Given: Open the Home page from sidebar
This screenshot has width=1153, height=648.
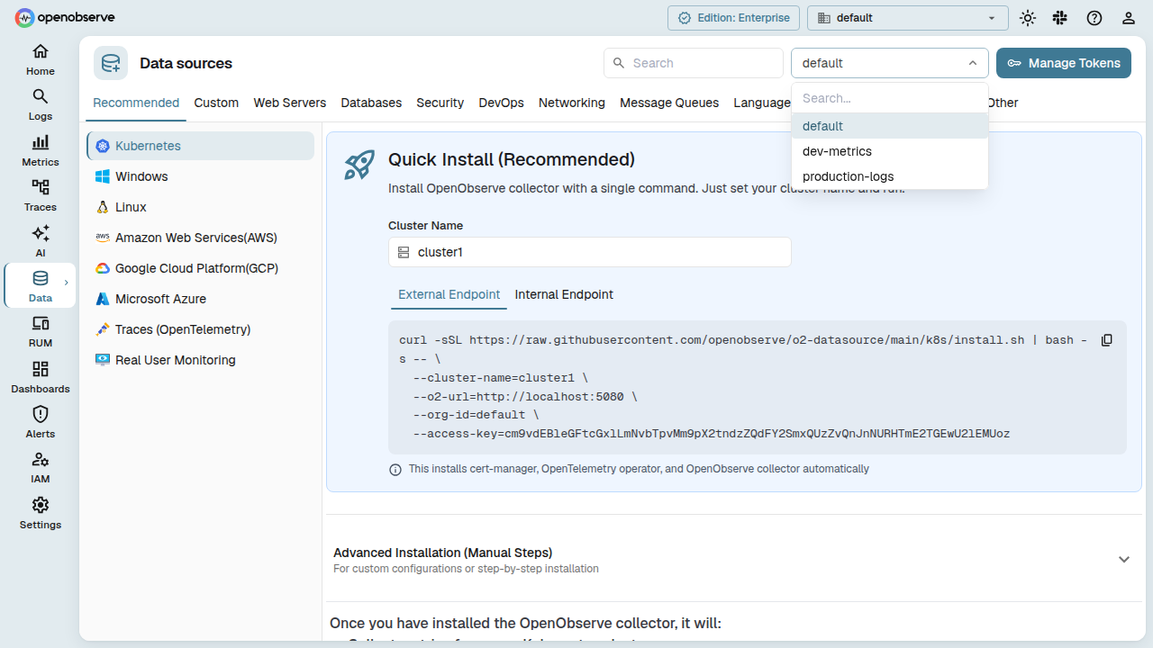Looking at the screenshot, I should (x=41, y=59).
